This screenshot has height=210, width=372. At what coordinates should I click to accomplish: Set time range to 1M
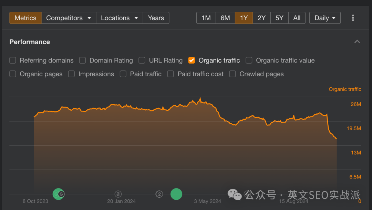pyautogui.click(x=206, y=18)
